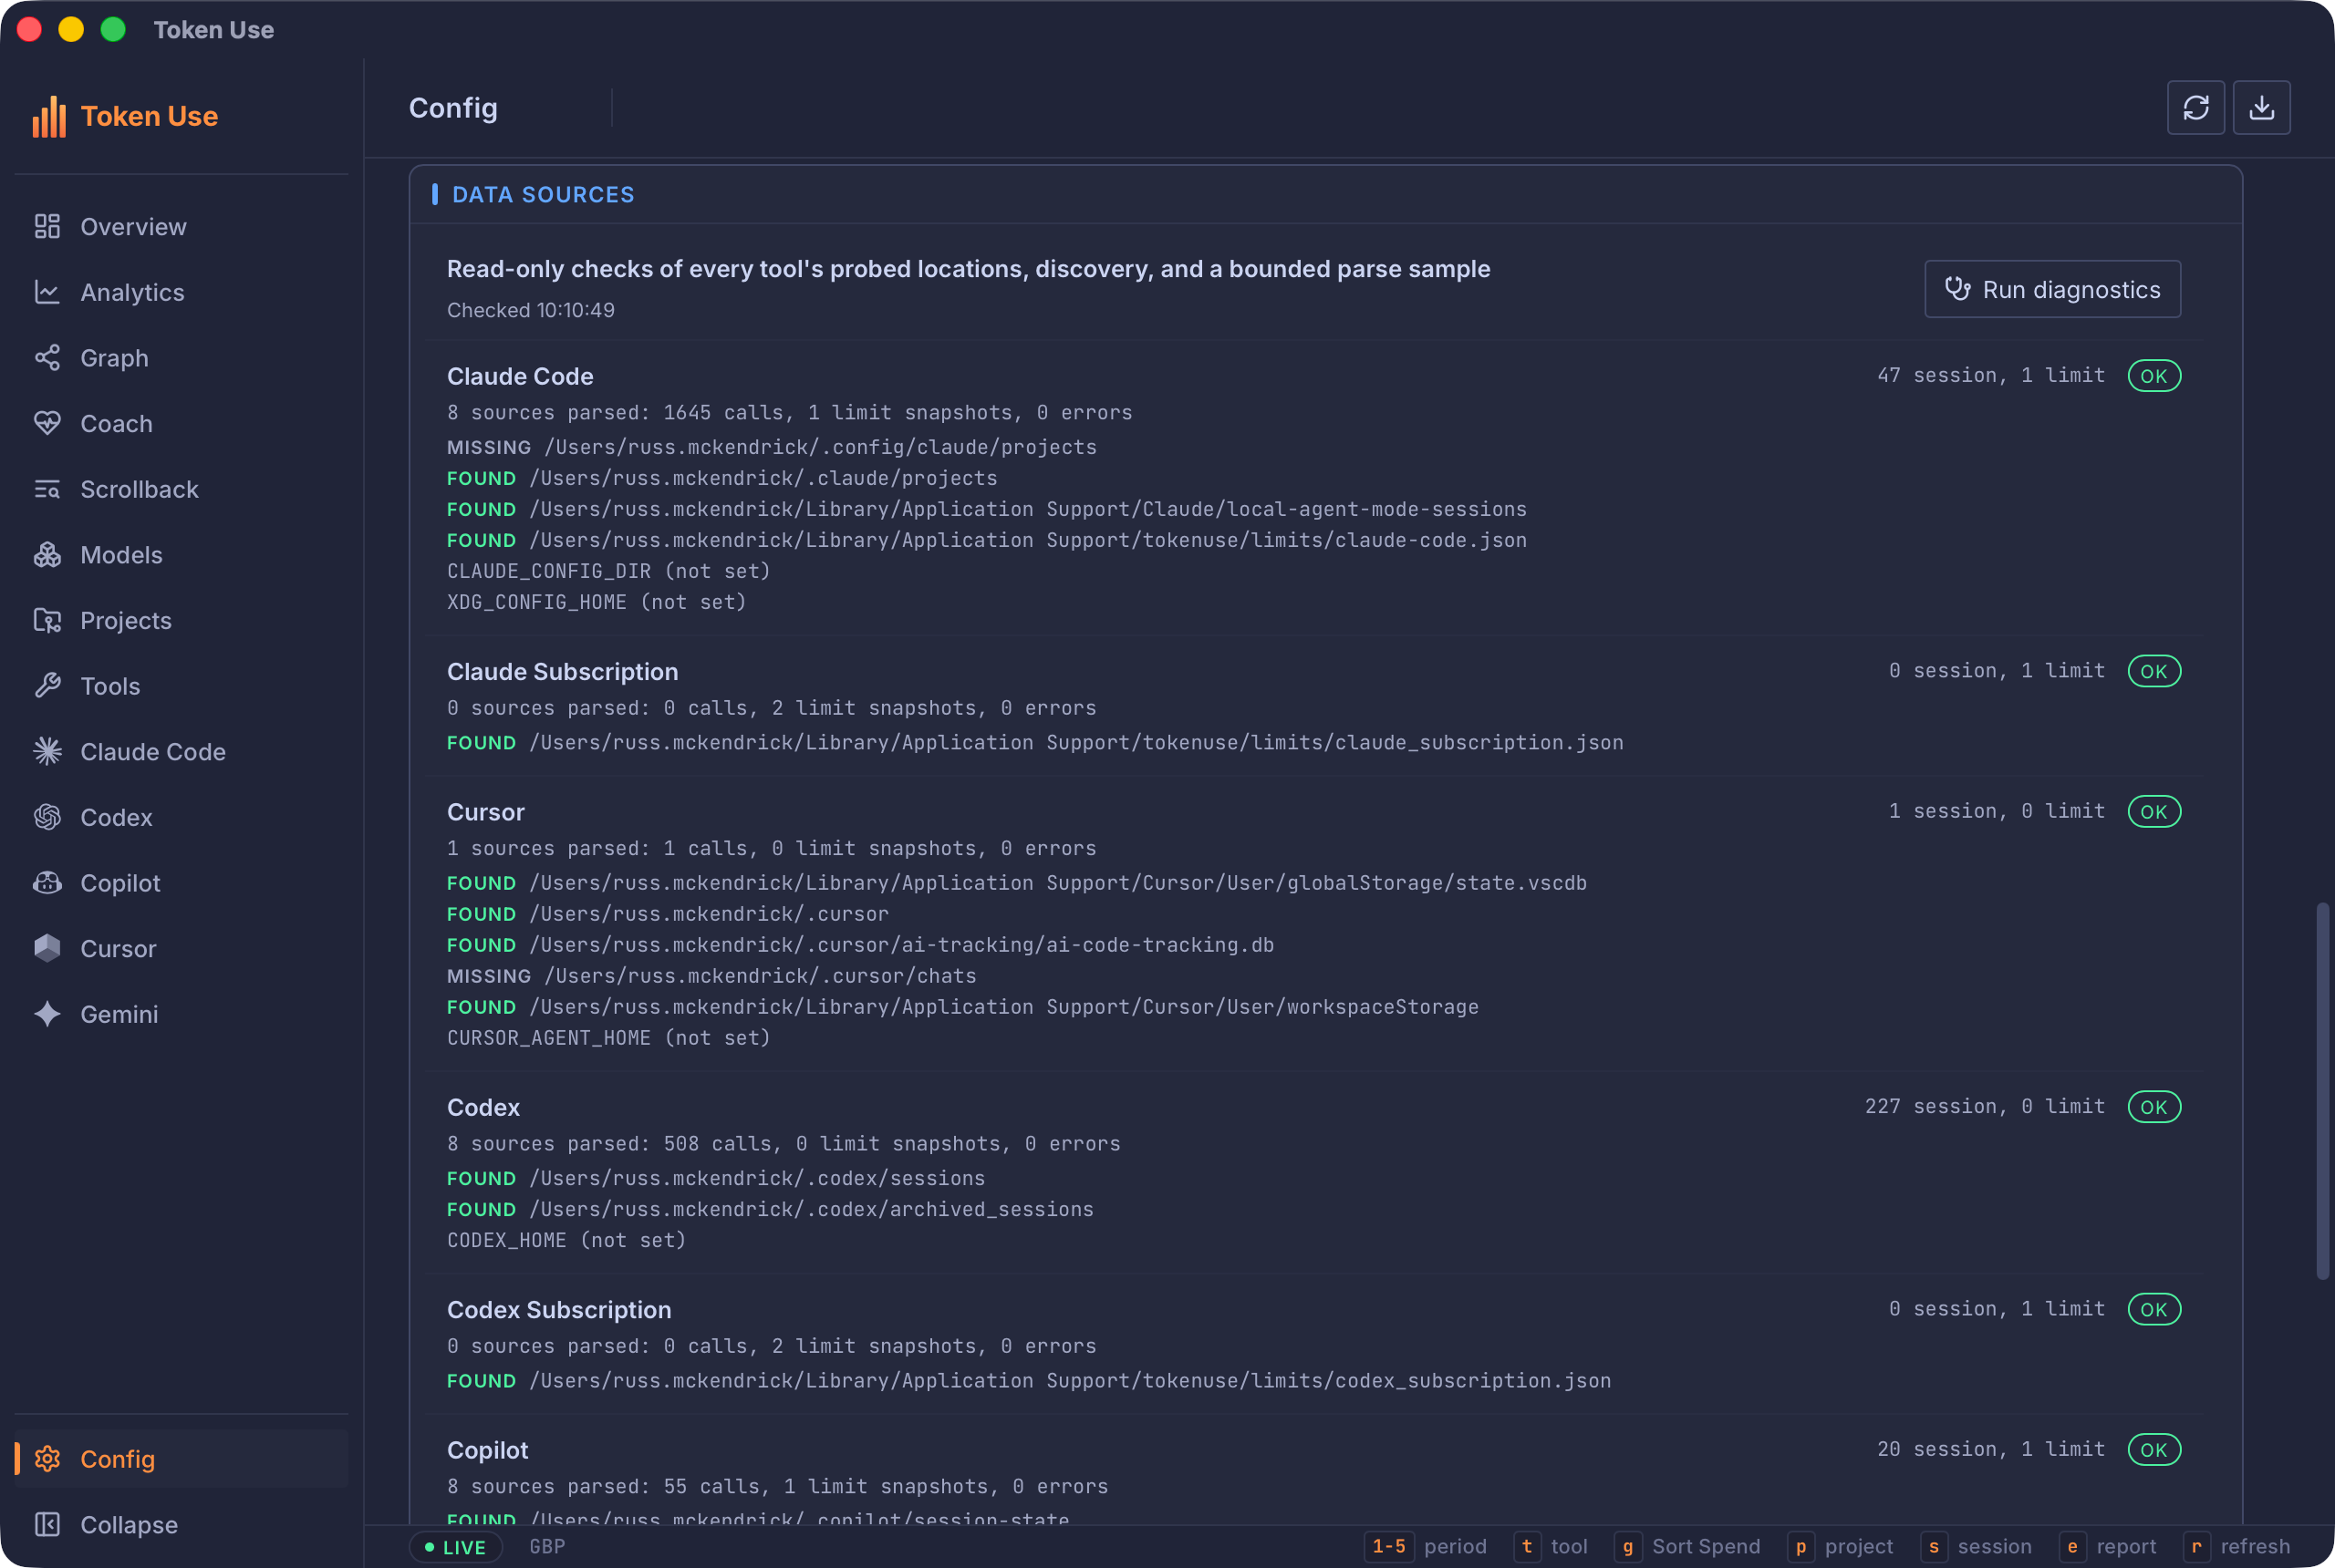Click the OK badge for Codex Subscription

pyautogui.click(x=2153, y=1309)
